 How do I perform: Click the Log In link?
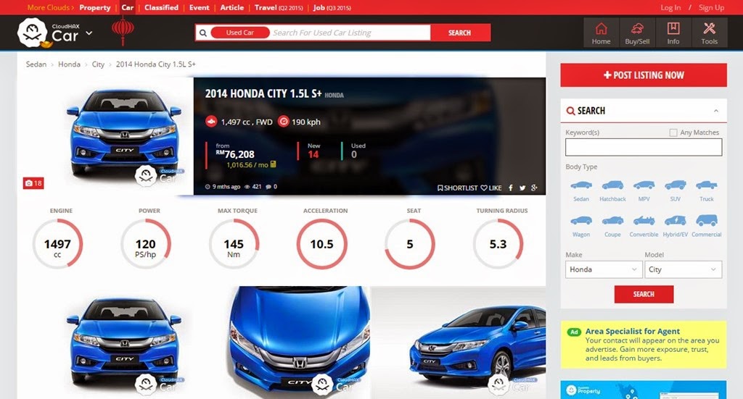point(670,7)
